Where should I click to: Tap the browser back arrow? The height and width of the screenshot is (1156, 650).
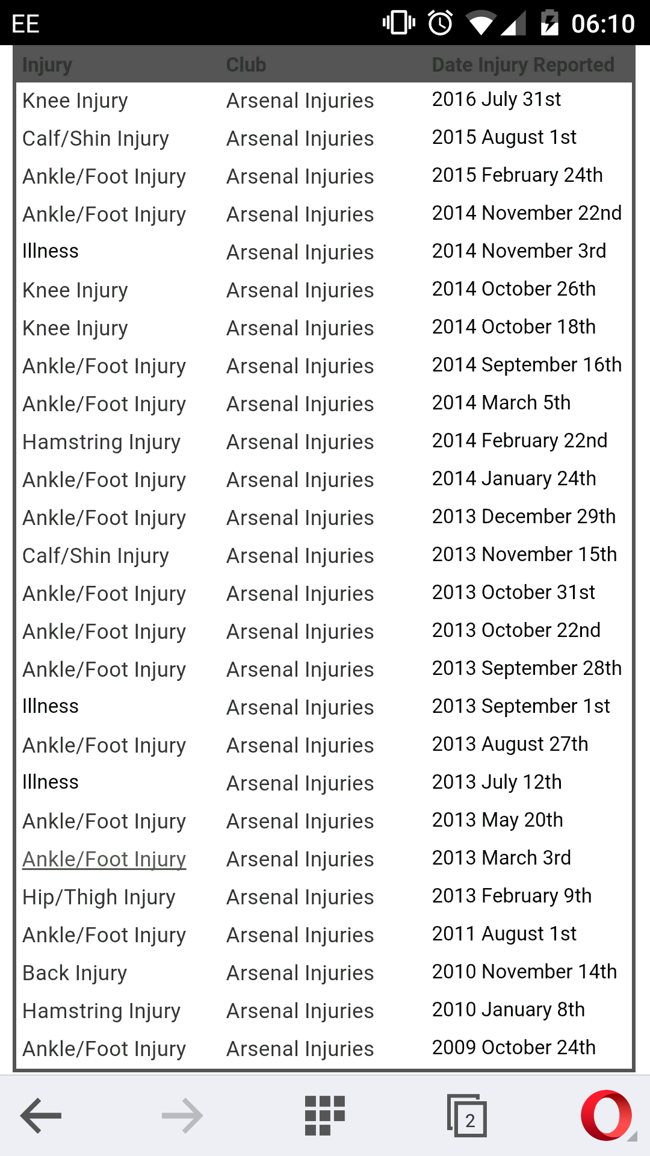pos(41,1116)
